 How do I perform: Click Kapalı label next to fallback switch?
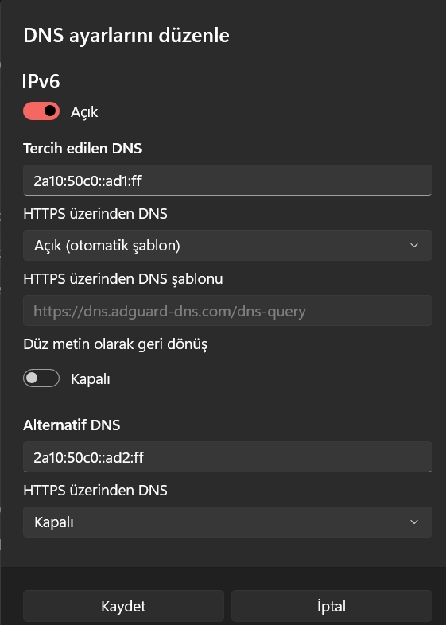click(91, 379)
